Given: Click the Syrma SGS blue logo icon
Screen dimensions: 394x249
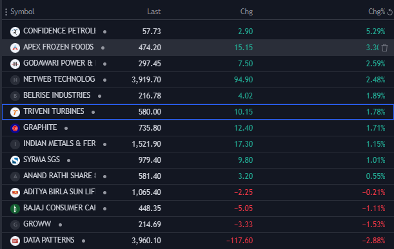Looking at the screenshot, I should 15,160.
